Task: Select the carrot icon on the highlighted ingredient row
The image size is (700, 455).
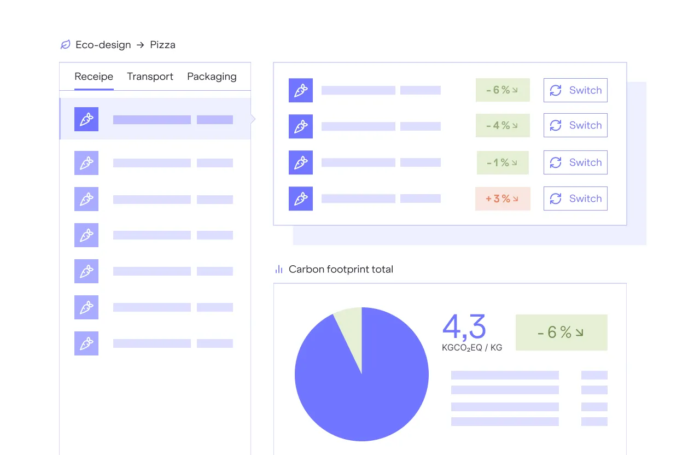Action: 86,119
